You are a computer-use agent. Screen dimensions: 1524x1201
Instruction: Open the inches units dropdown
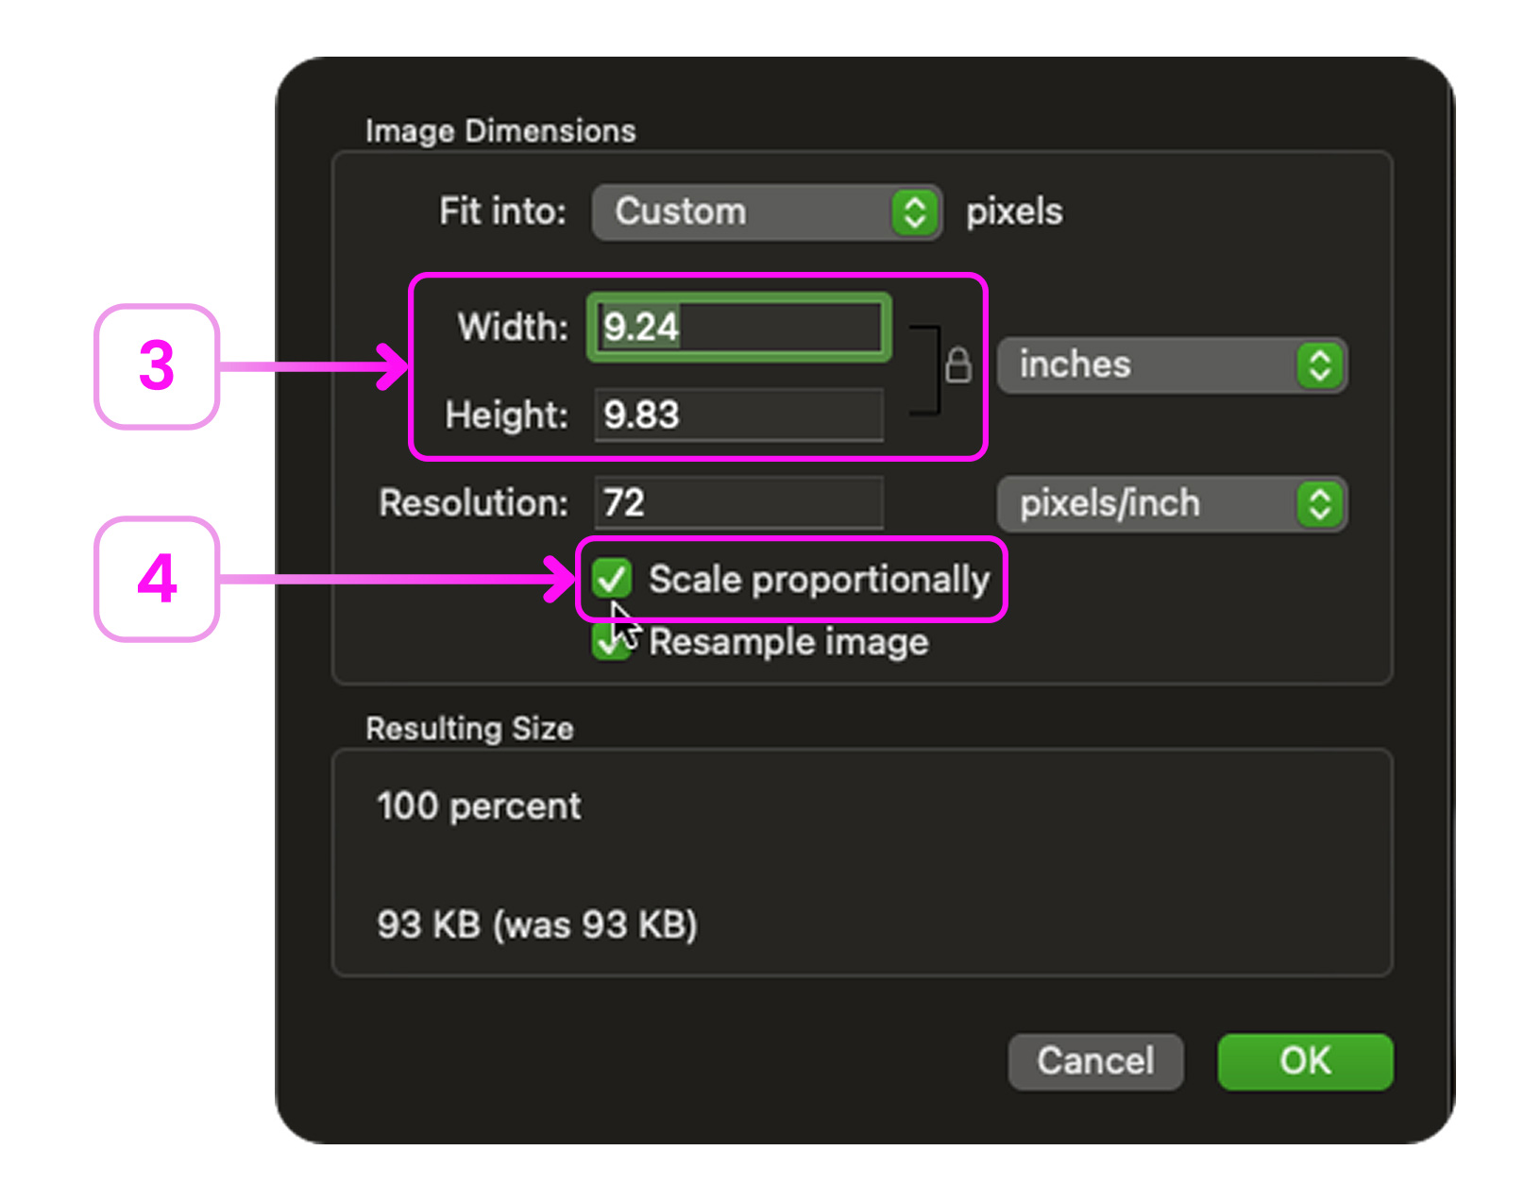pyautogui.click(x=1152, y=365)
